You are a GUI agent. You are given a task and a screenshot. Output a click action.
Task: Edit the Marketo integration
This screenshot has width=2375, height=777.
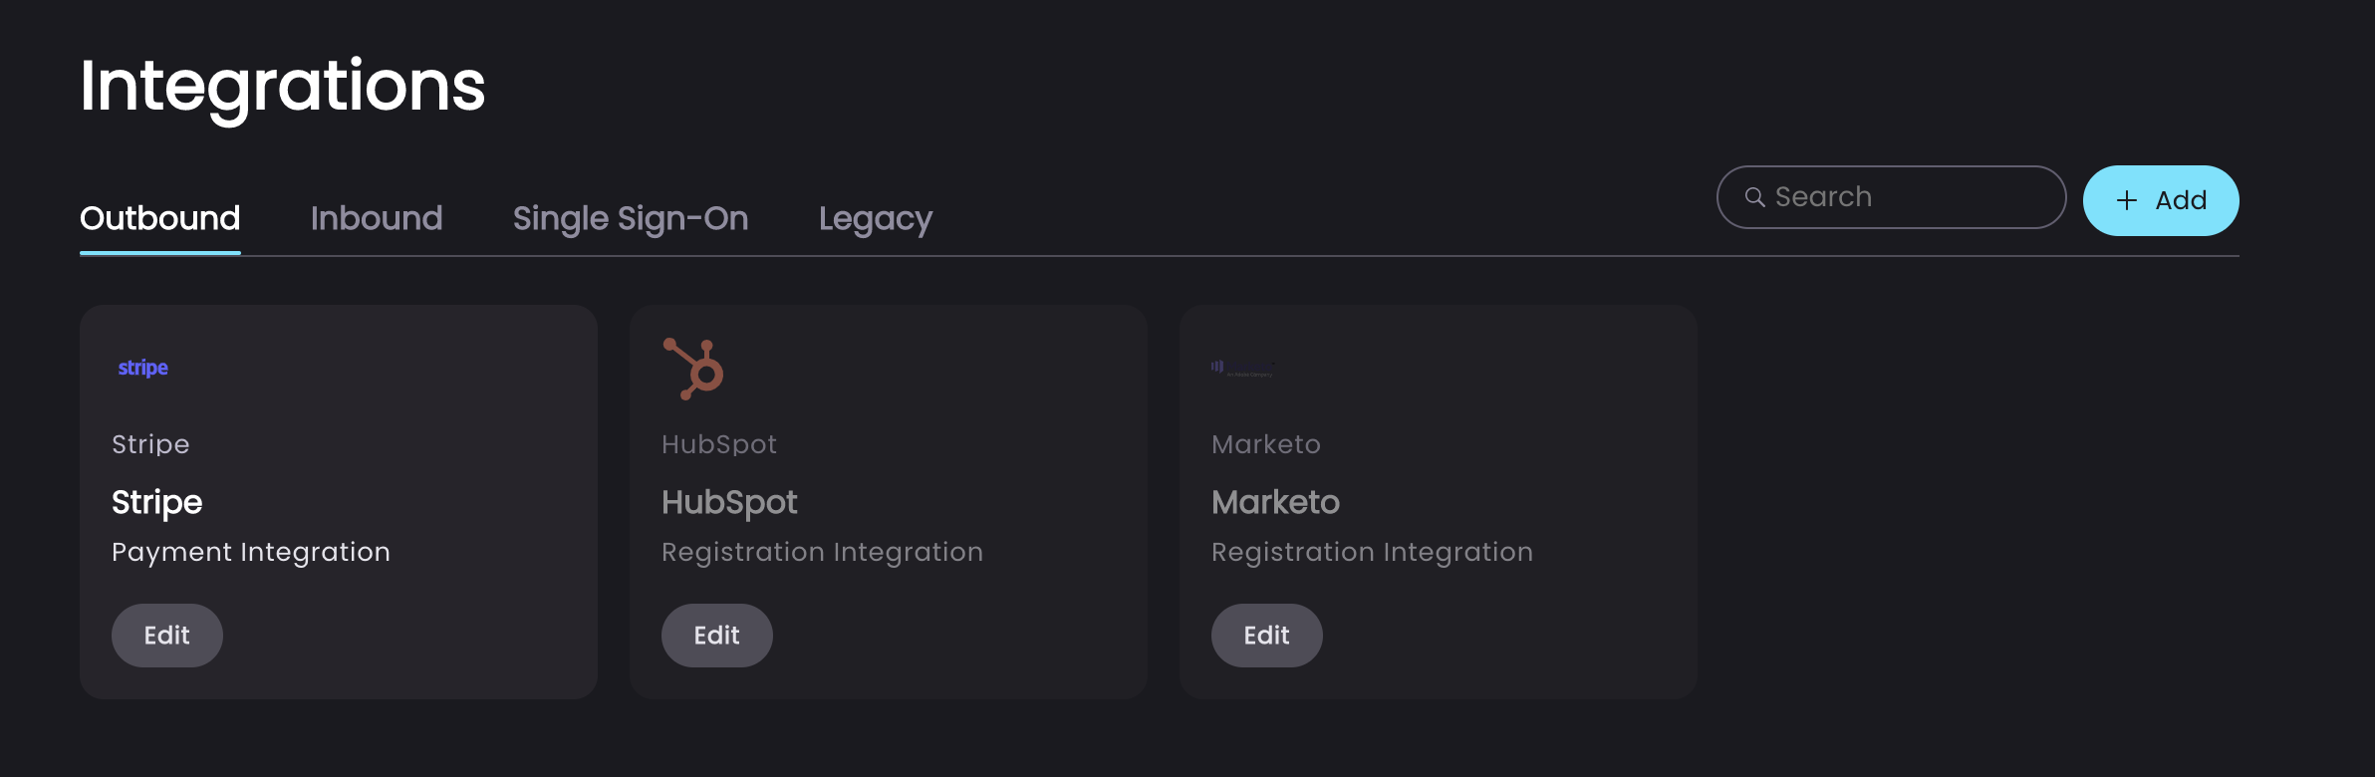coord(1267,636)
